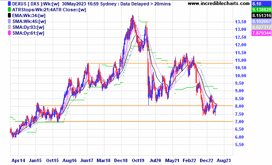Click the 8.151316 EMA value box
This screenshot has height=165, width=272.
[x=262, y=15]
